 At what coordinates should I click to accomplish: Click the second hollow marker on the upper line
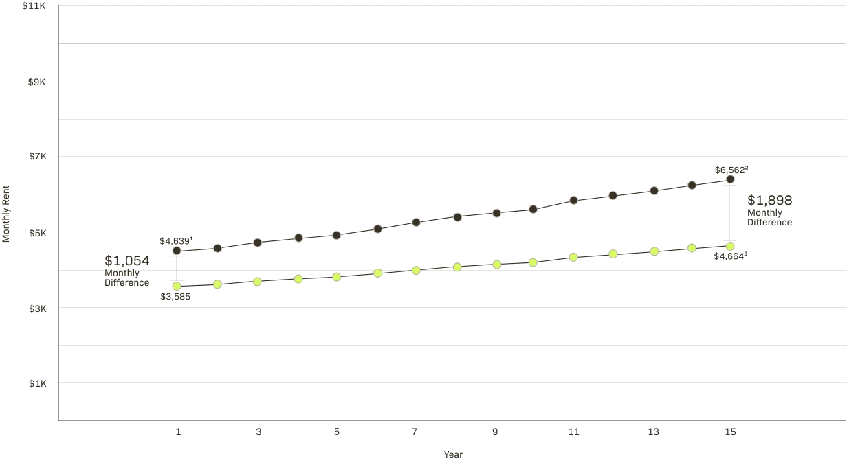(217, 247)
